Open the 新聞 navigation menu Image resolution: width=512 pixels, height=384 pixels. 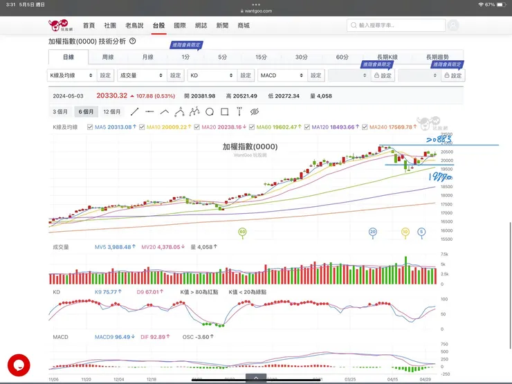222,26
